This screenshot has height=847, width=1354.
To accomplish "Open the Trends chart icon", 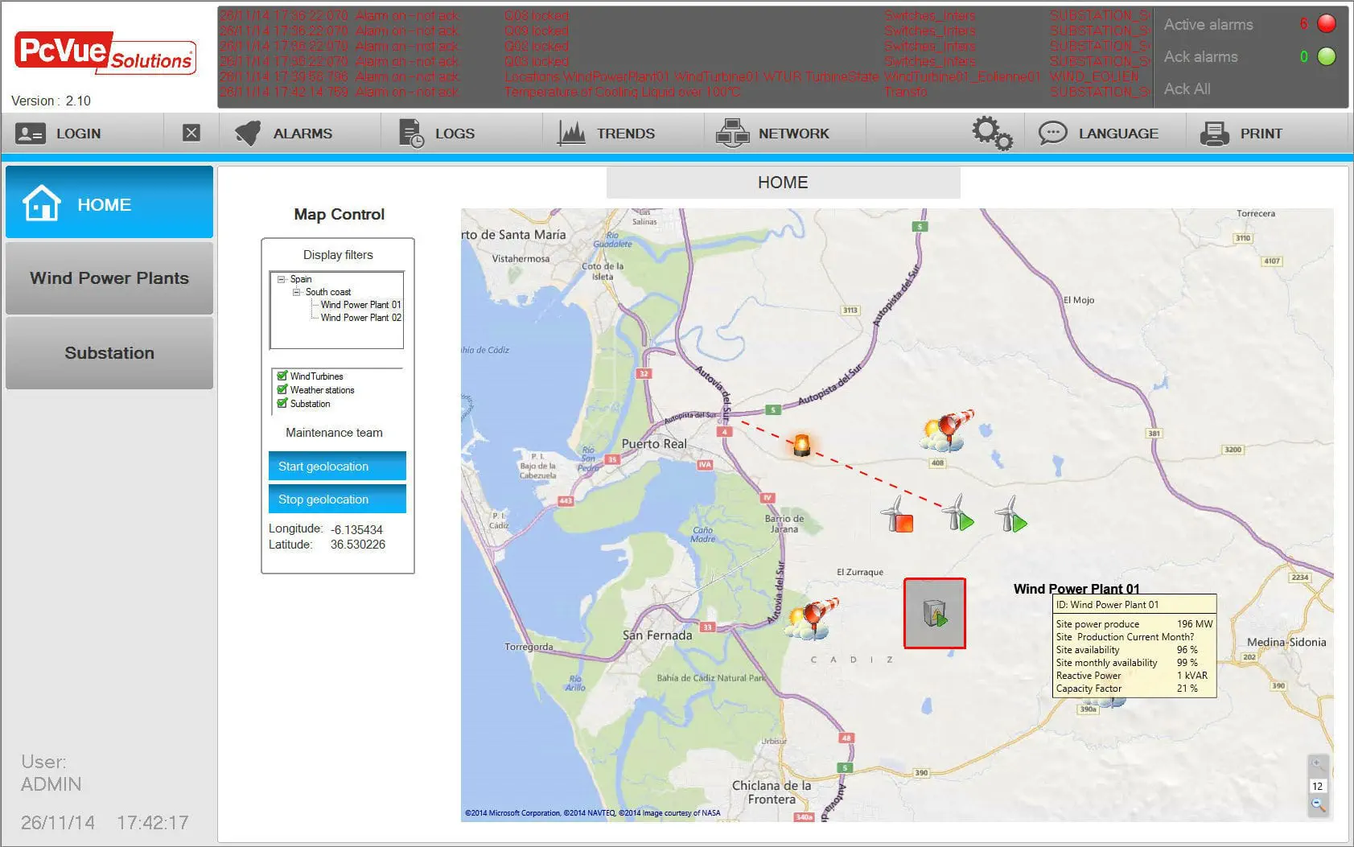I will 571,134.
